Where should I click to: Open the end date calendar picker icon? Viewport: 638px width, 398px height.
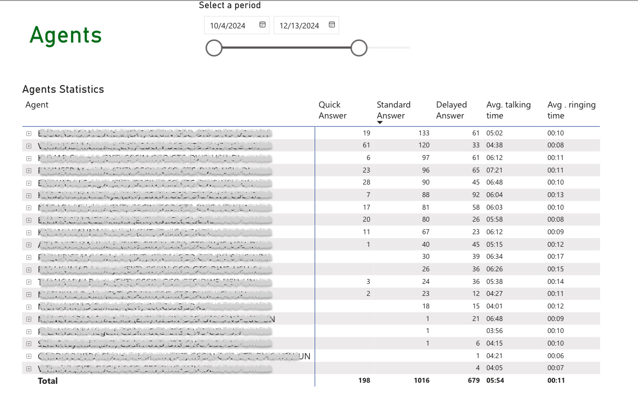tap(332, 25)
